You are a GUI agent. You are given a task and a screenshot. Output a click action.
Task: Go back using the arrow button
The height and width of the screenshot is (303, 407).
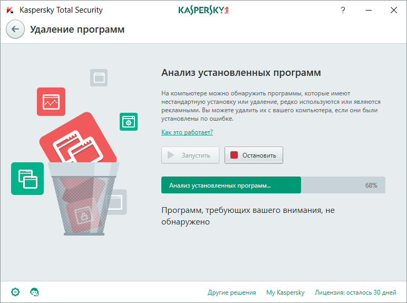click(x=15, y=29)
